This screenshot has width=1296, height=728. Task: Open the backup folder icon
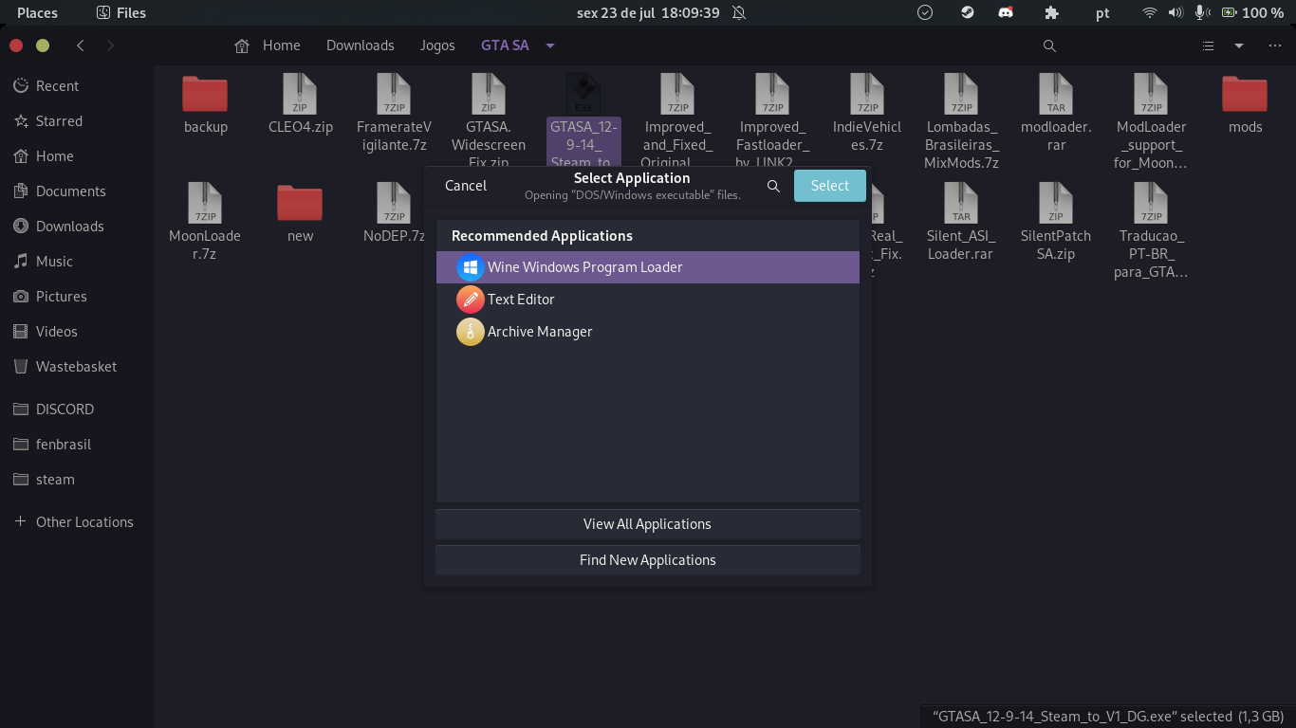click(x=205, y=94)
